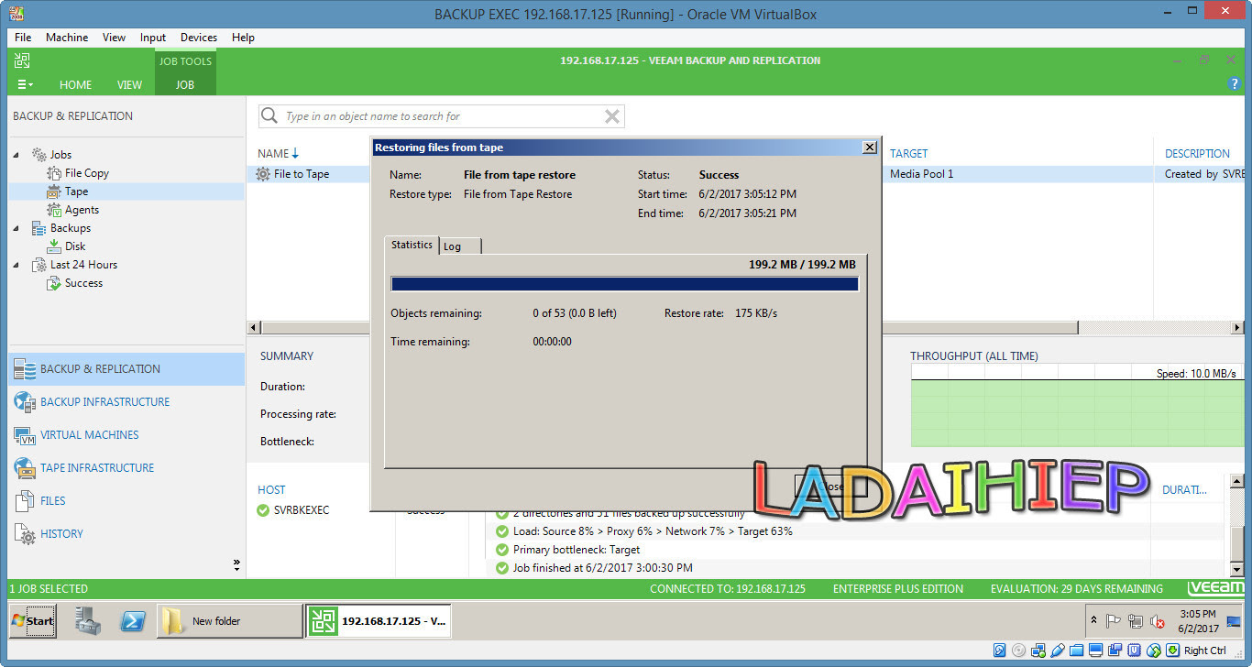Open the History view
The height and width of the screenshot is (667, 1252).
[x=126, y=534]
